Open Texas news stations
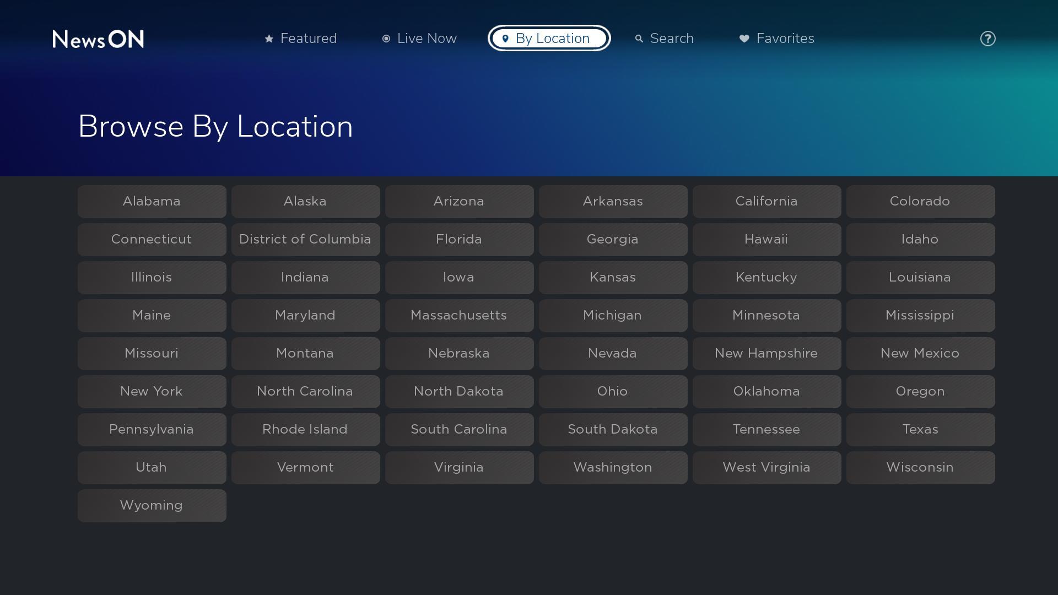This screenshot has height=595, width=1058. pos(920,429)
